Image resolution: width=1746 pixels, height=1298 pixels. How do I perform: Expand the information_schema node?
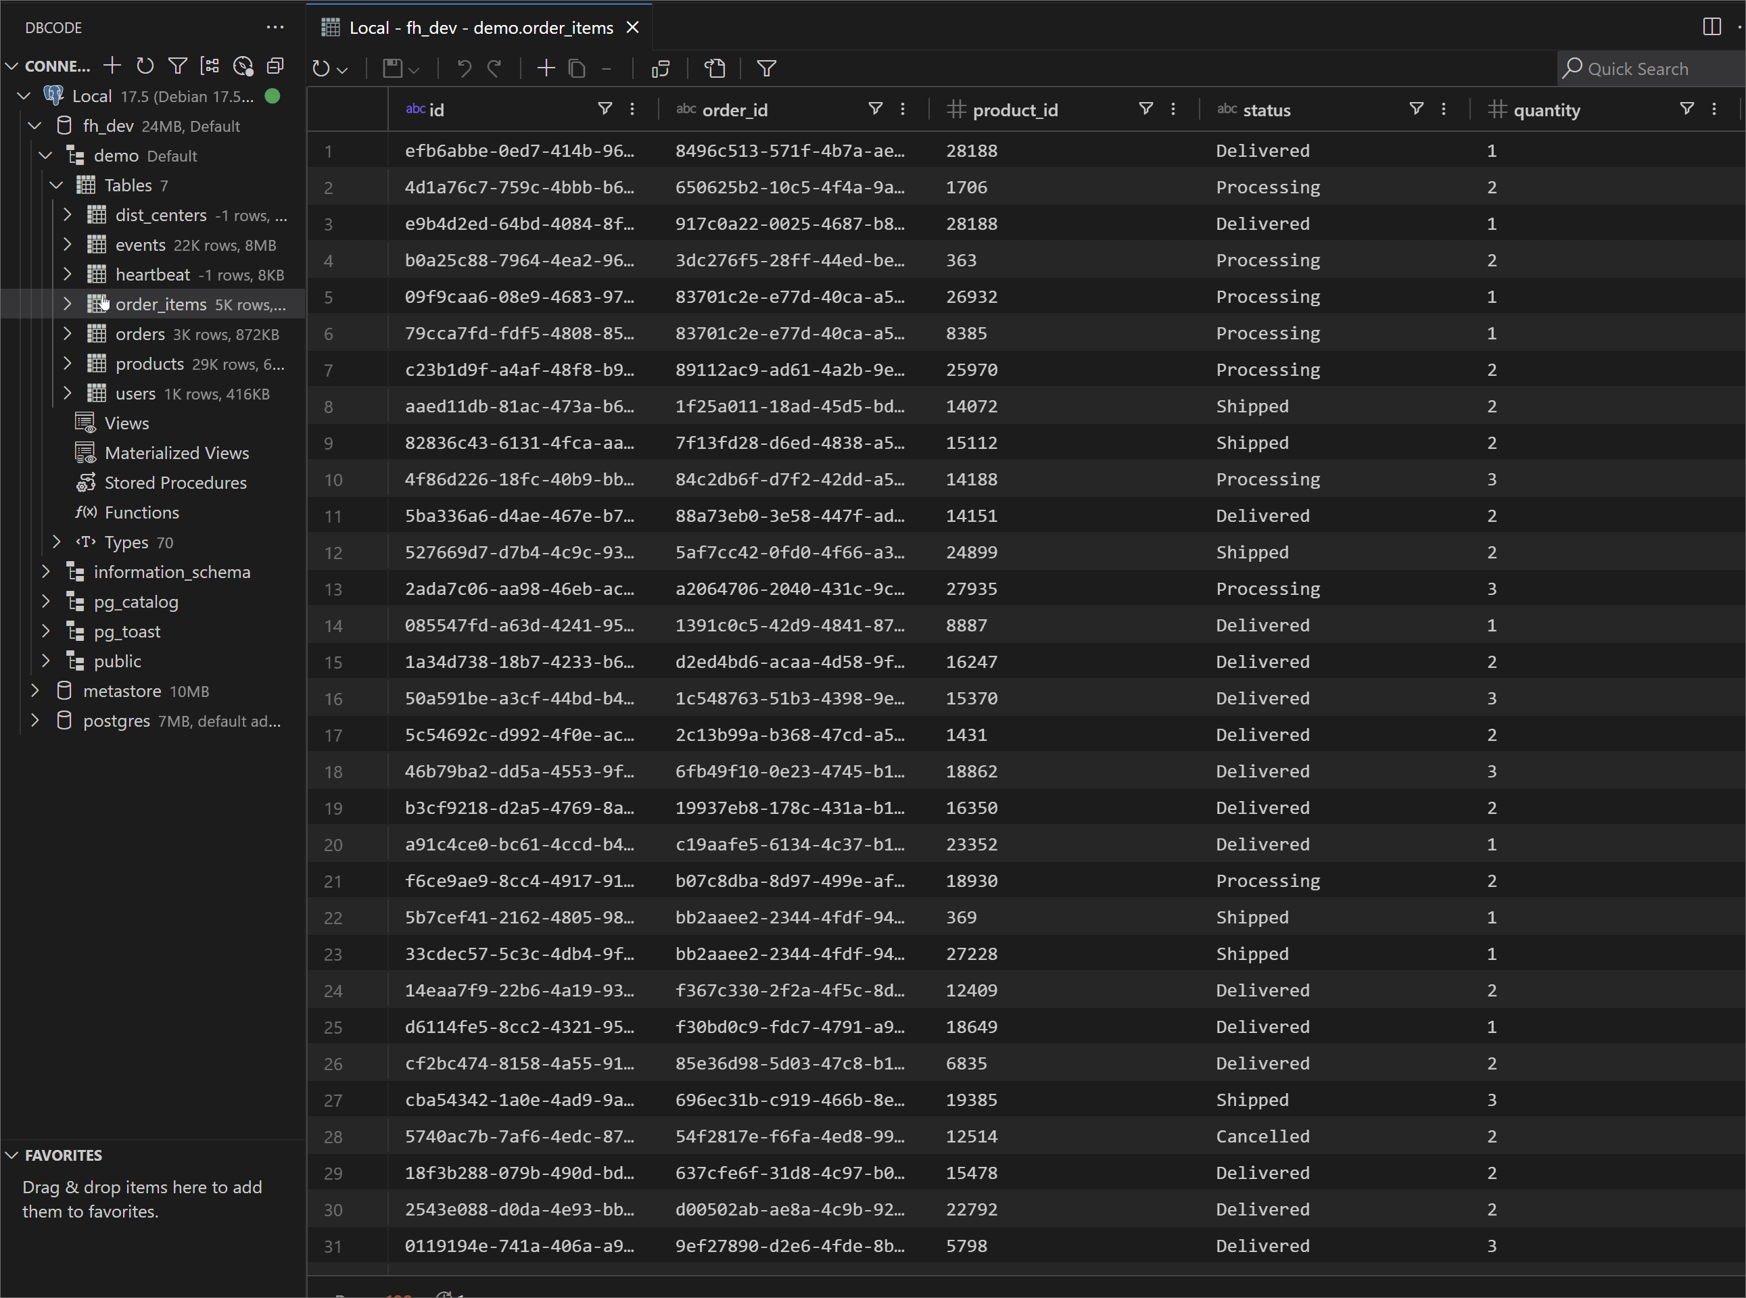pyautogui.click(x=45, y=572)
